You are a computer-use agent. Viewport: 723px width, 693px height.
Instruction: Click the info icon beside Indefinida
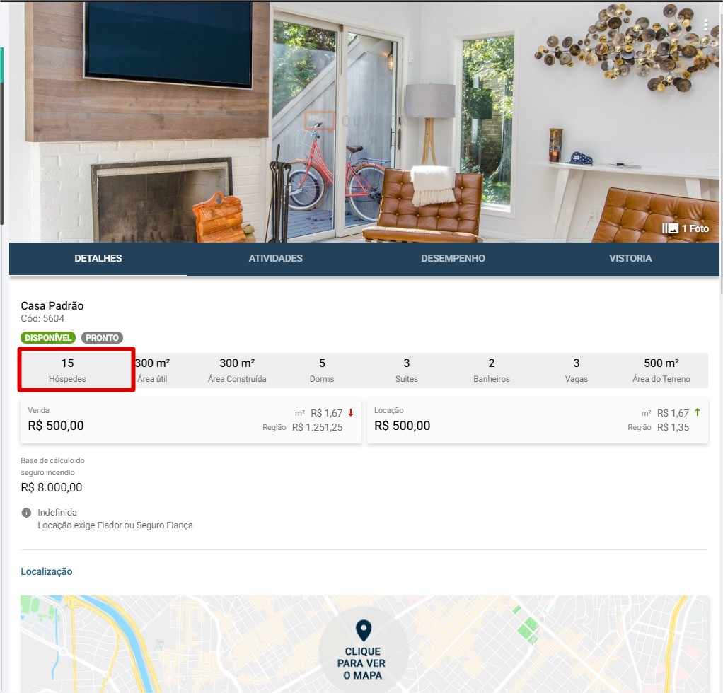click(26, 513)
